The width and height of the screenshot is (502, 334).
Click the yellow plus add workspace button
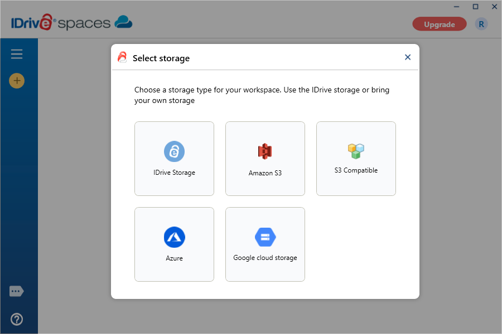(x=17, y=81)
